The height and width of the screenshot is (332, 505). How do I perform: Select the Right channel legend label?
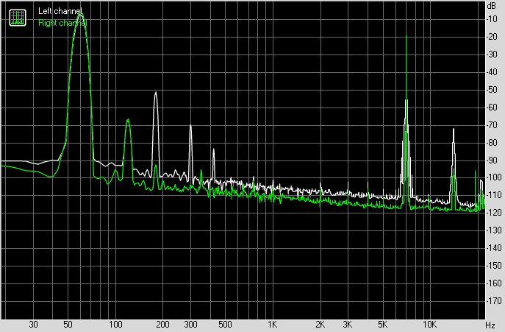coord(62,23)
